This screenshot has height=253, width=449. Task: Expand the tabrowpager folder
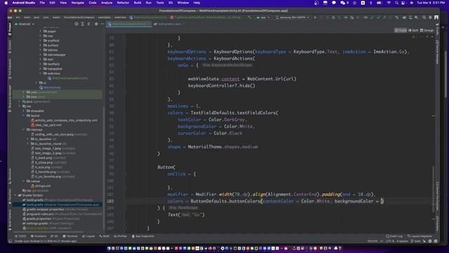tap(41, 55)
